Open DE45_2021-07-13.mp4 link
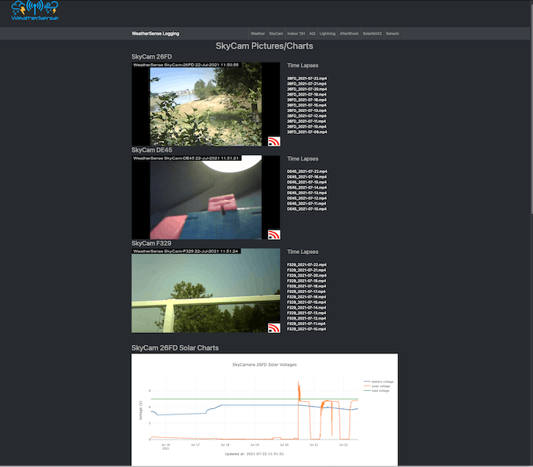The height and width of the screenshot is (467, 533). tap(307, 193)
